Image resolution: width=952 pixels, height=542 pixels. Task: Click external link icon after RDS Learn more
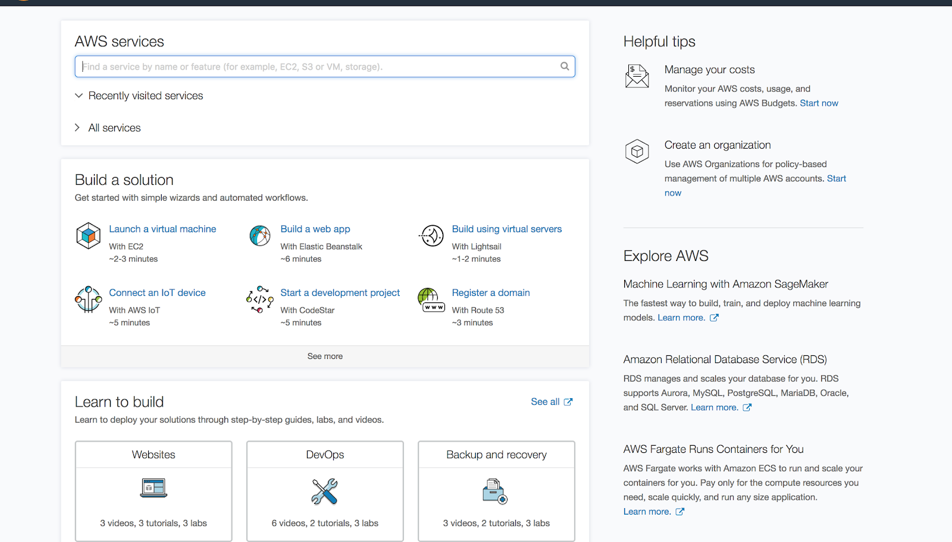tap(747, 407)
